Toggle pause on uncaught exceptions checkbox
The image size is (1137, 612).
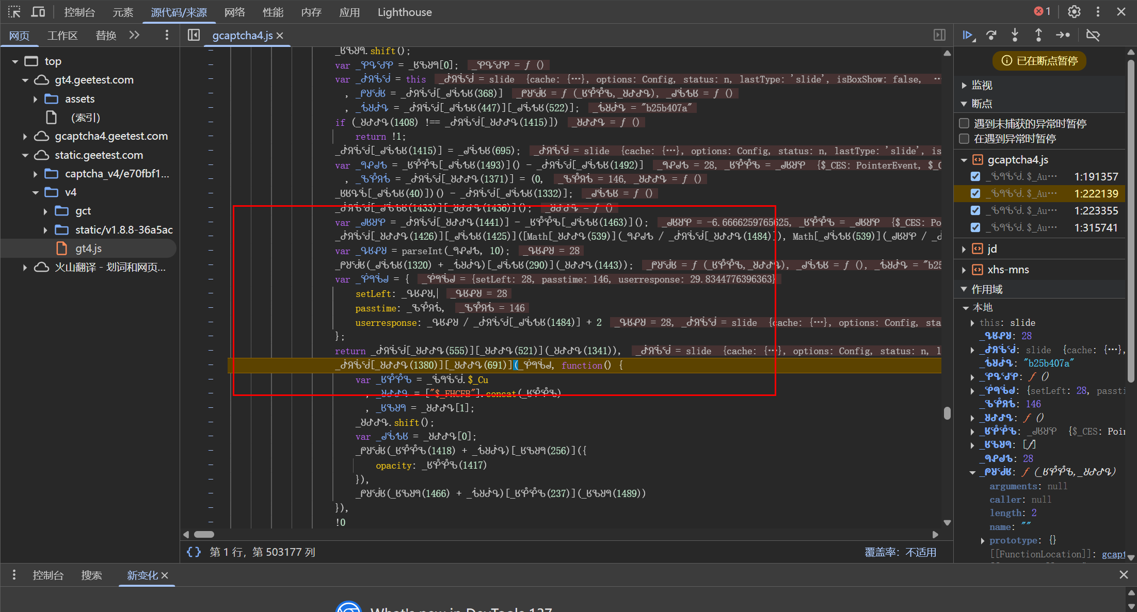(x=964, y=123)
